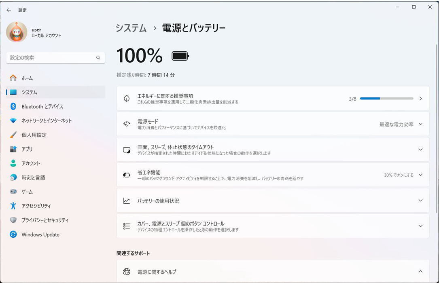Click the Accessibility figure icon

coord(13,206)
